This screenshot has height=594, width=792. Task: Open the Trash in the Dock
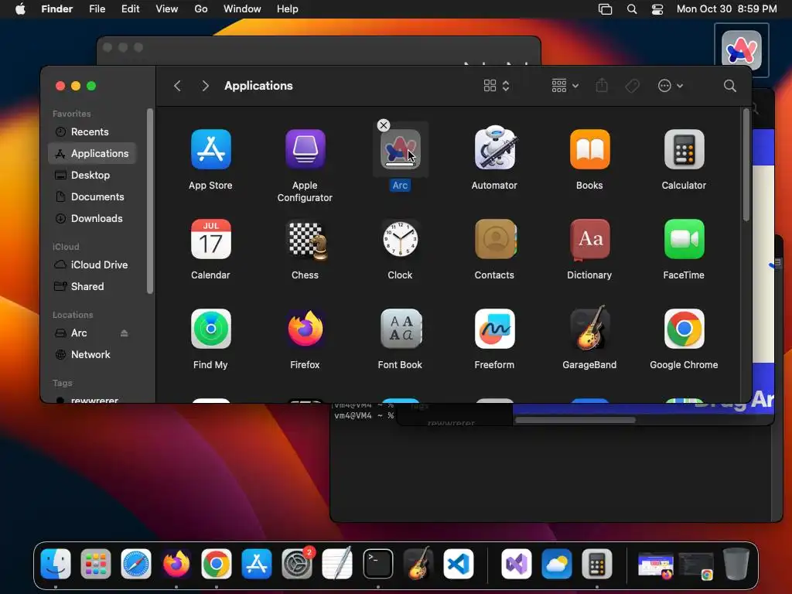[736, 564]
